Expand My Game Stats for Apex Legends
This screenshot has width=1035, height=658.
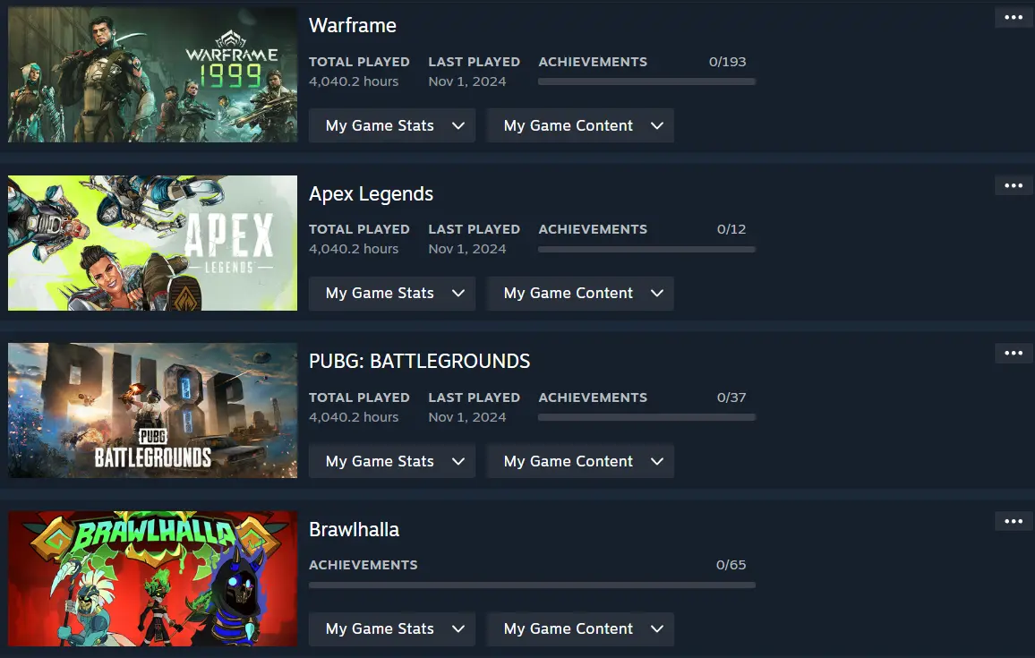coord(392,293)
